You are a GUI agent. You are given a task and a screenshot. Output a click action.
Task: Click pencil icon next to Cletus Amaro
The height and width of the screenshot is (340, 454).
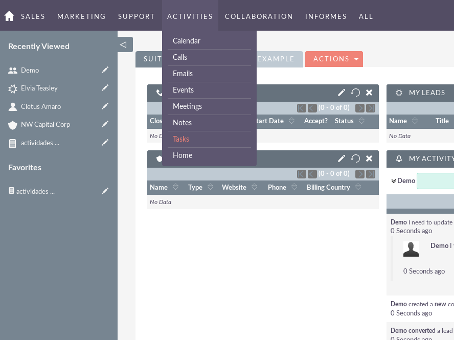105,106
